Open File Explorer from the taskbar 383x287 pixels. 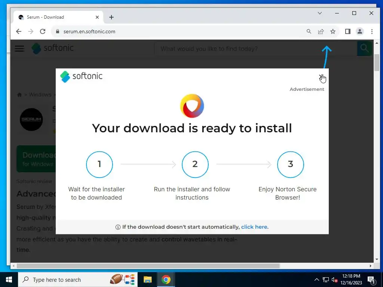tap(147, 280)
